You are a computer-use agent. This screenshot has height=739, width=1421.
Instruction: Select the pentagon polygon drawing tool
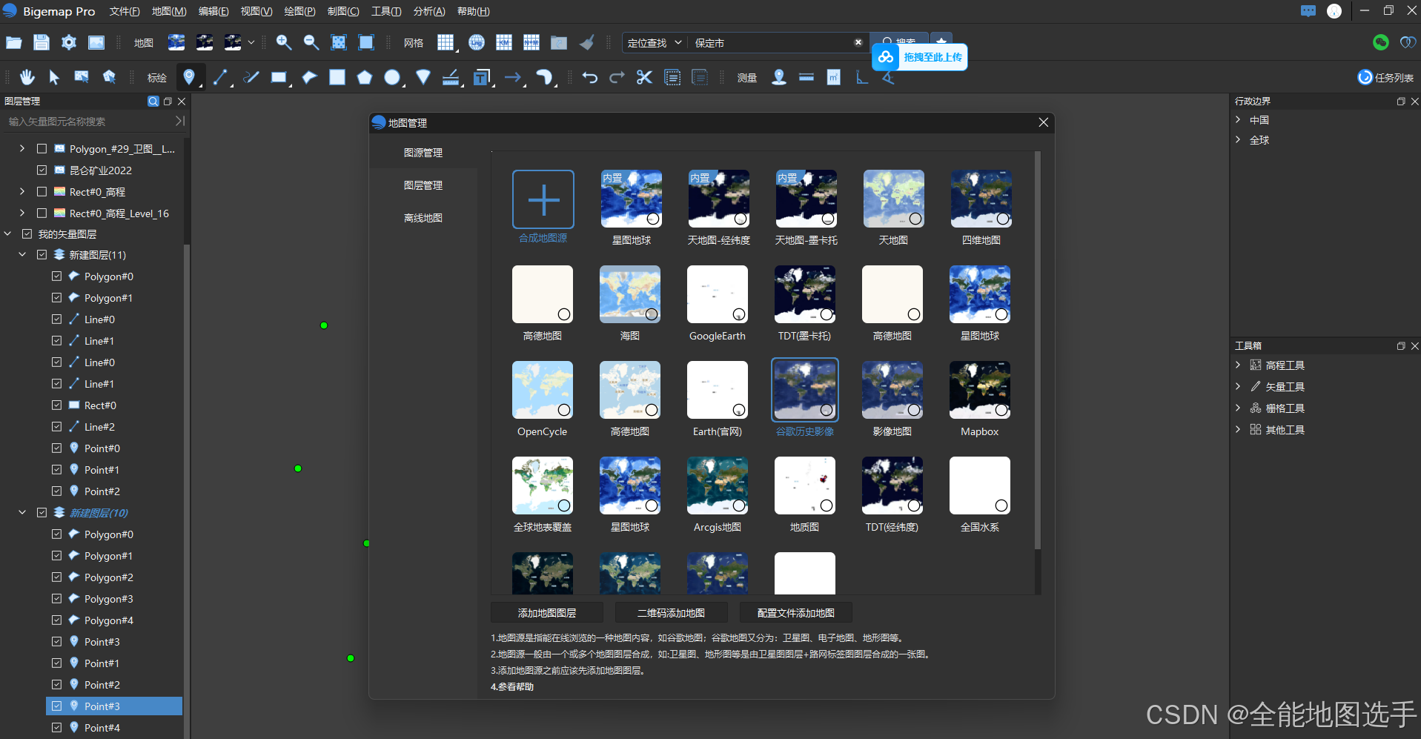pos(365,77)
